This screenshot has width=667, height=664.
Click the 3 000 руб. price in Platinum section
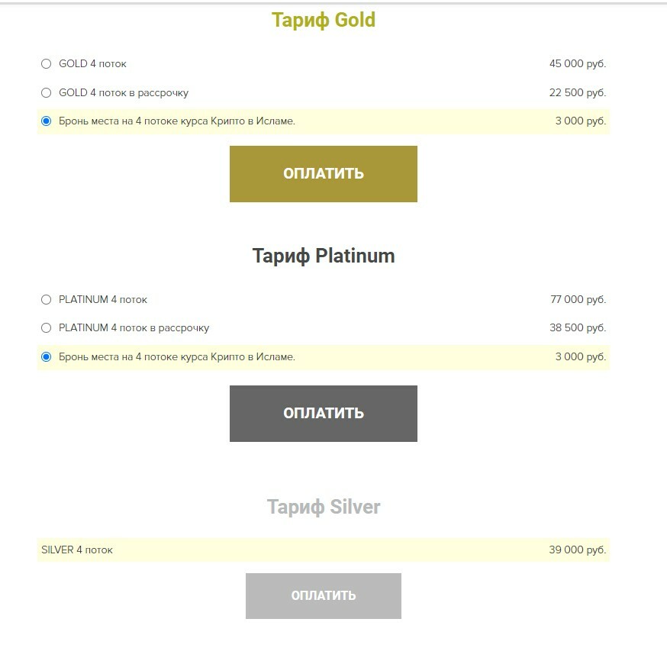coord(580,356)
